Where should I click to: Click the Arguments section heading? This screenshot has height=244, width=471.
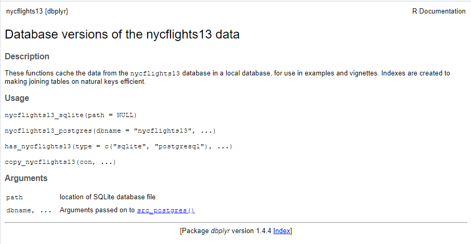click(26, 178)
